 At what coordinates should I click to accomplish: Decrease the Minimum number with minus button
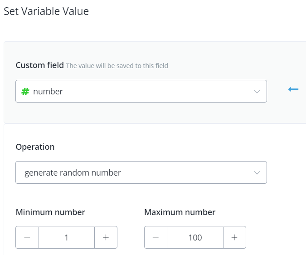(27, 237)
